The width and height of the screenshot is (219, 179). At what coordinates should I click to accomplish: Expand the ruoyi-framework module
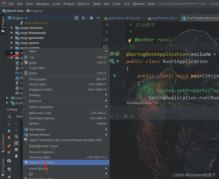(x=12, y=33)
